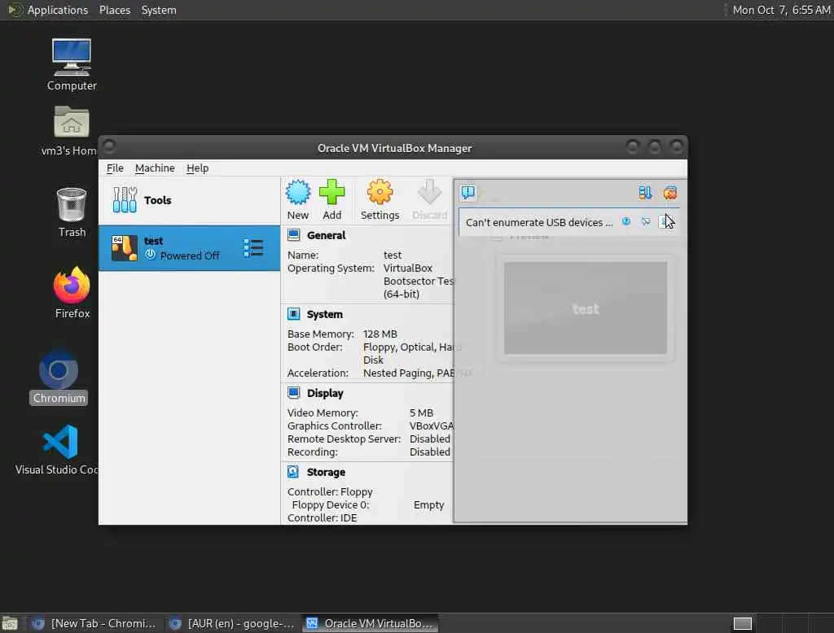The image size is (834, 633).
Task: Click the Trash desktop icon
Action: [72, 204]
